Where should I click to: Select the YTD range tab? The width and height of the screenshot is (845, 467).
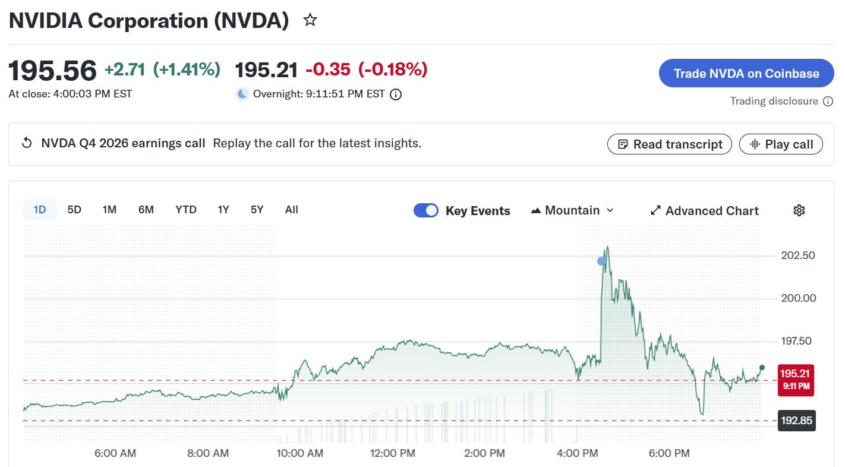pos(186,210)
